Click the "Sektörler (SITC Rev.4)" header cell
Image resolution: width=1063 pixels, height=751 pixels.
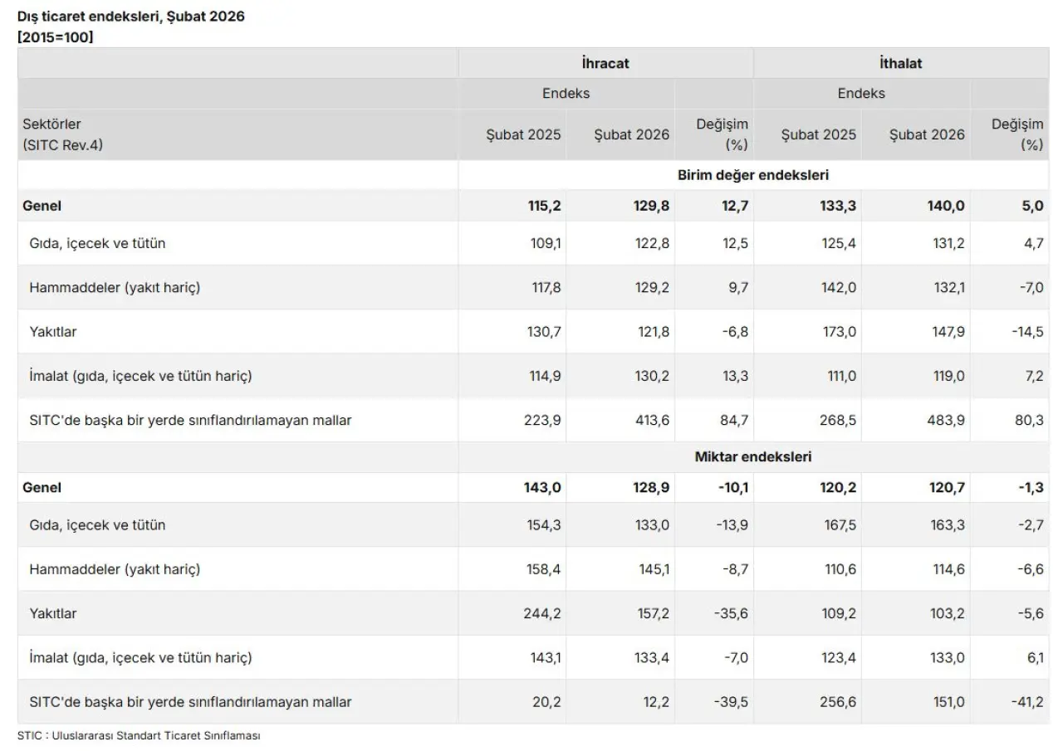point(63,134)
